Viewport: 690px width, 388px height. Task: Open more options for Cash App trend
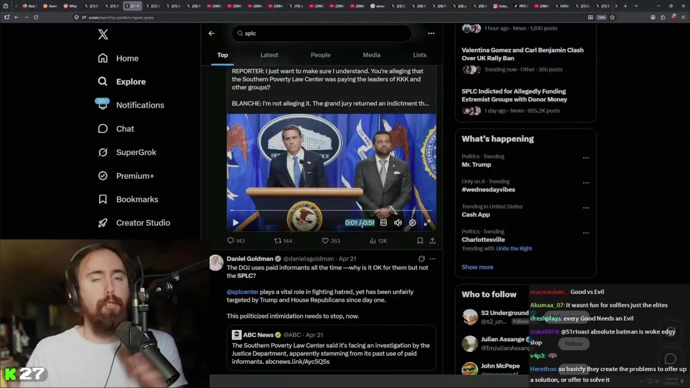586,208
